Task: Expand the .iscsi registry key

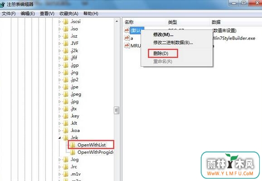Action: click(x=60, y=22)
